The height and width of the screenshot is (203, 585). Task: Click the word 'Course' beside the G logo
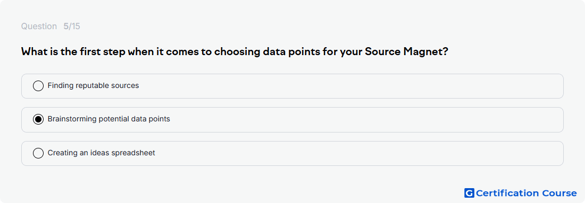click(x=558, y=193)
